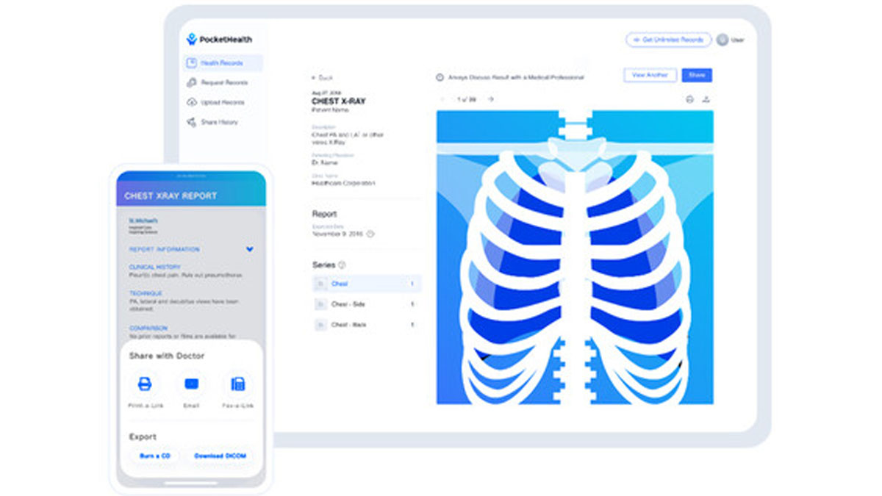This screenshot has width=882, height=496.
Task: Go to the previous image arrow
Action: pyautogui.click(x=442, y=99)
